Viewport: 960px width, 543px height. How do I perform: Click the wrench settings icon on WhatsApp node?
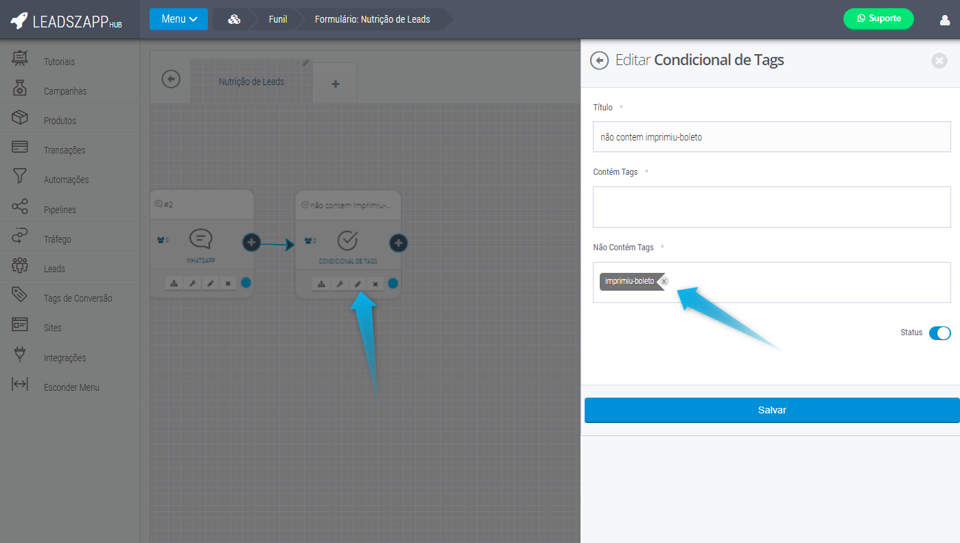tap(194, 283)
